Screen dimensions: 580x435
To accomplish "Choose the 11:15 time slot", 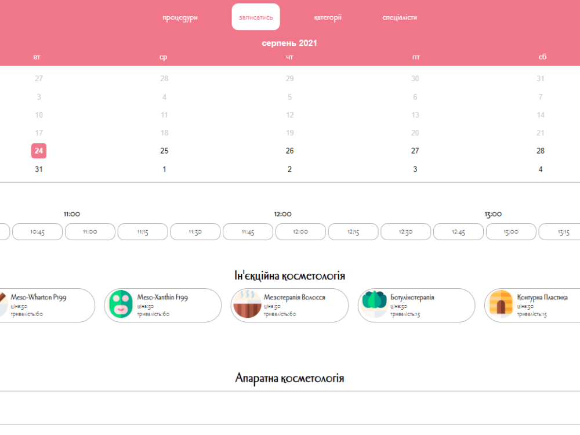I will (x=143, y=232).
